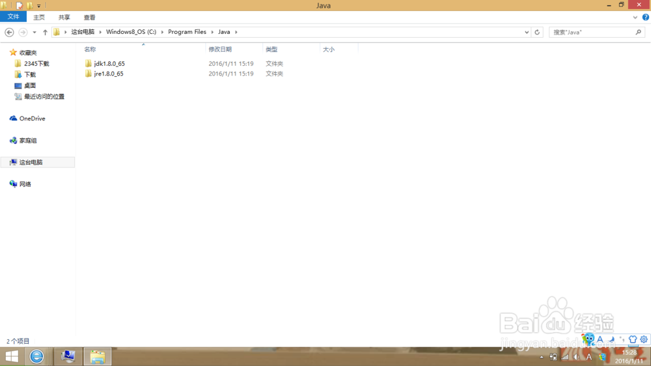651x366 pixels.
Task: Click the IME toolbar skin shirt icon
Action: click(632, 339)
